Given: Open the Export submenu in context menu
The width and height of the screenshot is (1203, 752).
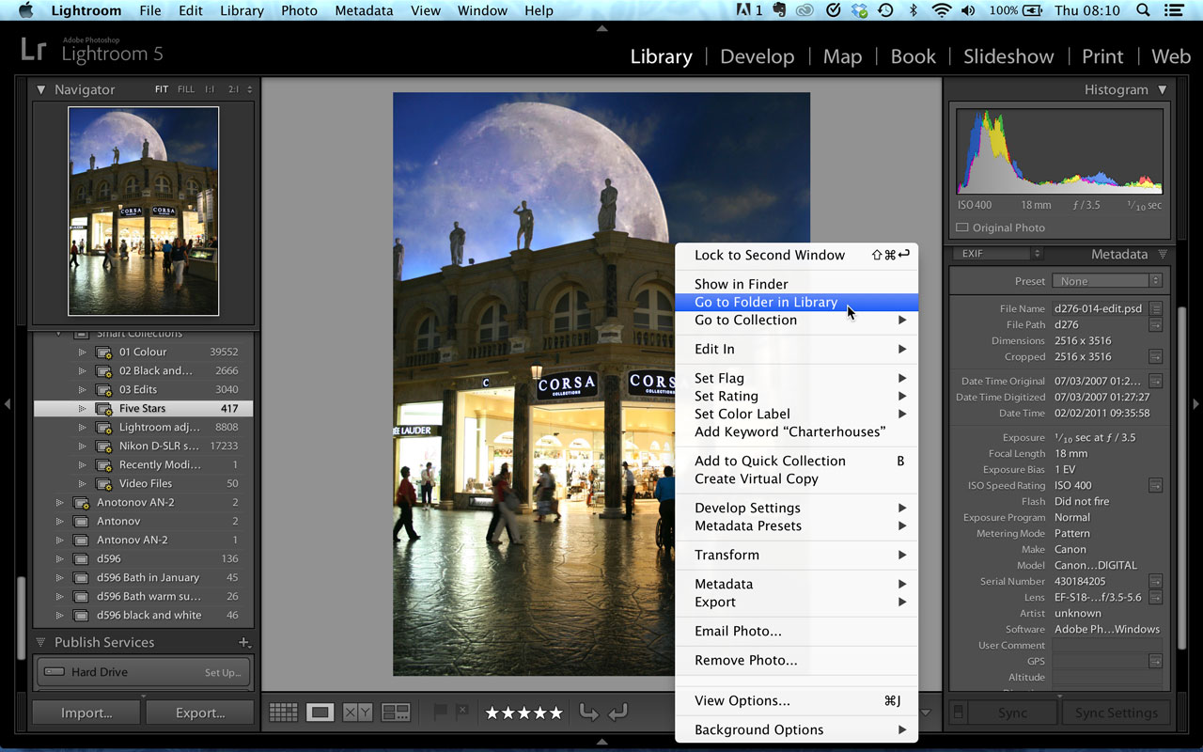Looking at the screenshot, I should (x=797, y=602).
